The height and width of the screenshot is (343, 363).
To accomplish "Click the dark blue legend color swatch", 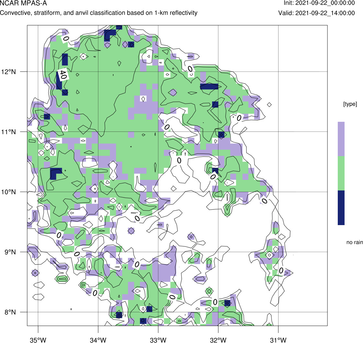I will click(341, 208).
